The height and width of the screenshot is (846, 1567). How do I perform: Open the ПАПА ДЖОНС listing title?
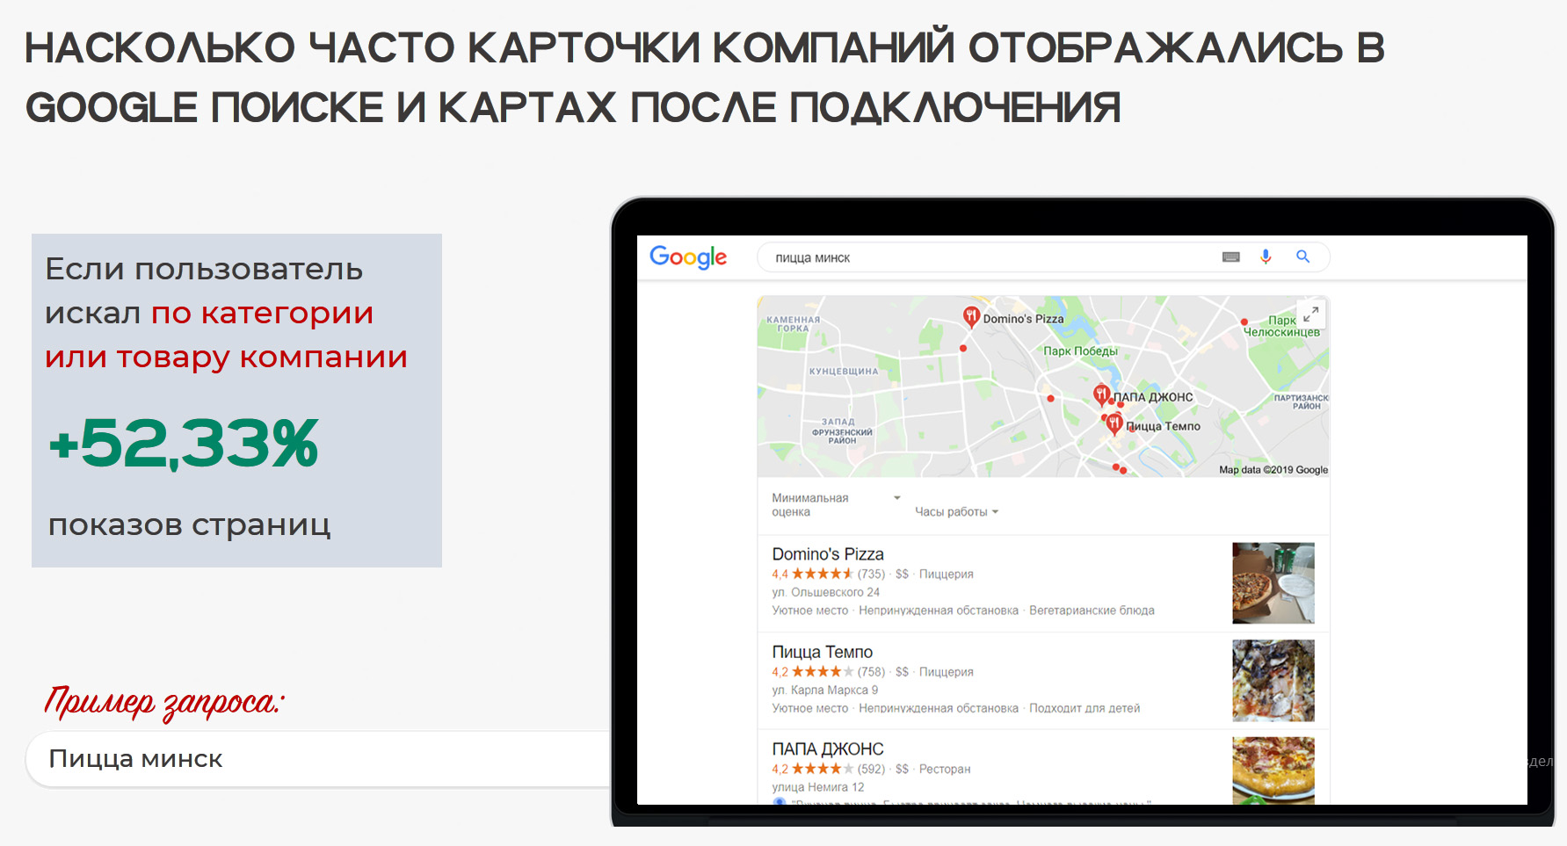coord(828,749)
